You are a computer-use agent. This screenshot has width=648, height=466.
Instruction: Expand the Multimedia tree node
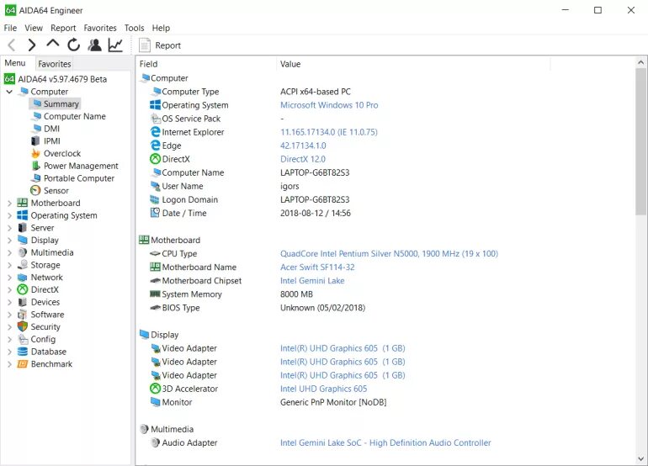tap(9, 252)
